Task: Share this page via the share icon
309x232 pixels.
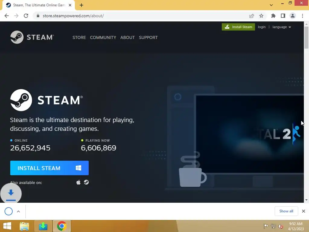Action: click(x=252, y=16)
